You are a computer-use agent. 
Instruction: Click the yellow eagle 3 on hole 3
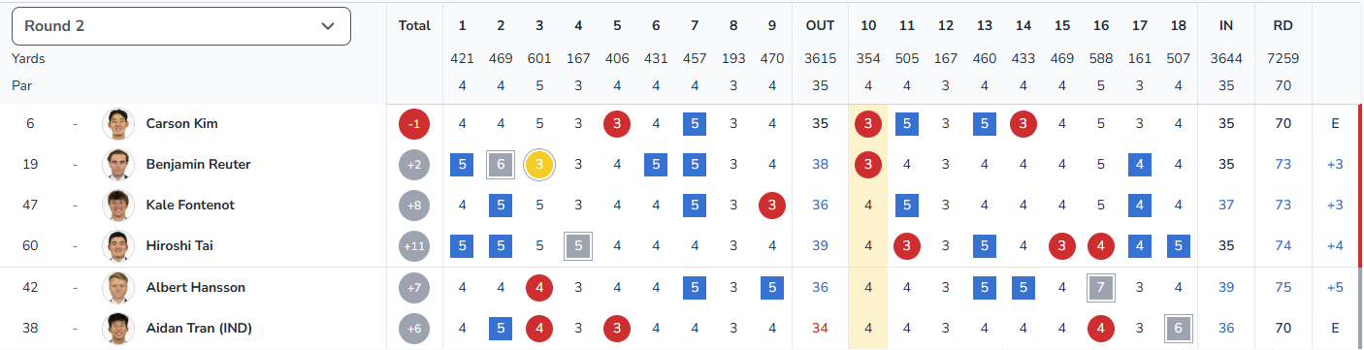click(x=539, y=165)
